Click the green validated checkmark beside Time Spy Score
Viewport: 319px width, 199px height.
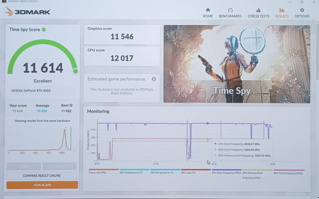tap(44, 30)
